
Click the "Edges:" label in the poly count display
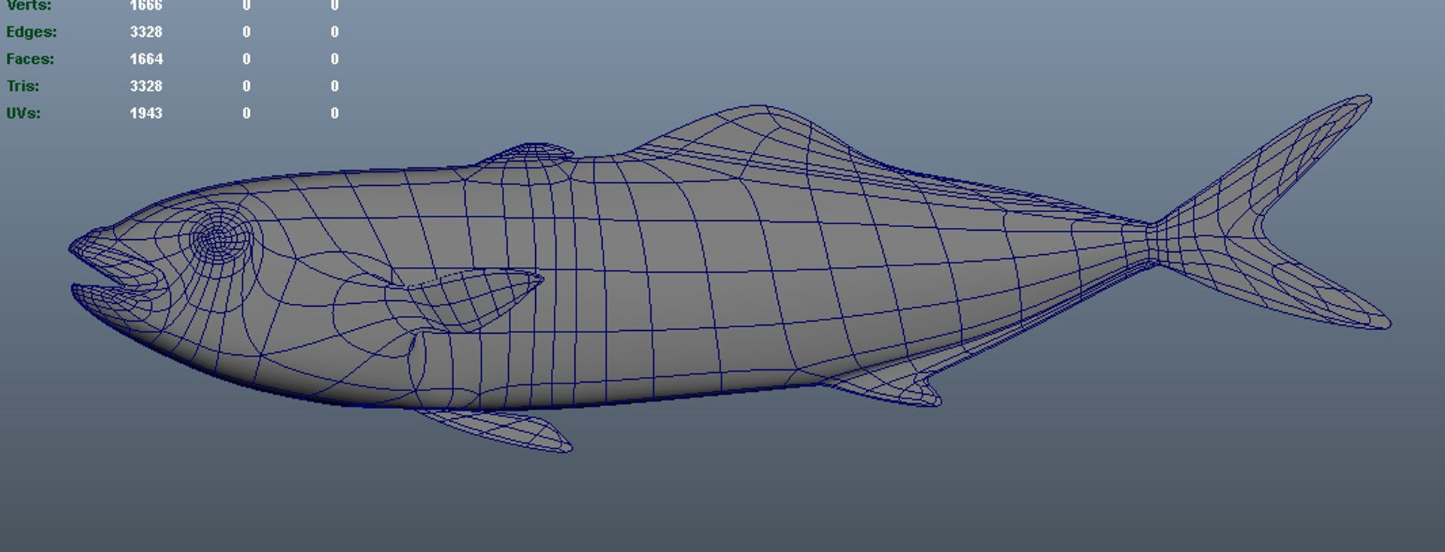tap(32, 32)
